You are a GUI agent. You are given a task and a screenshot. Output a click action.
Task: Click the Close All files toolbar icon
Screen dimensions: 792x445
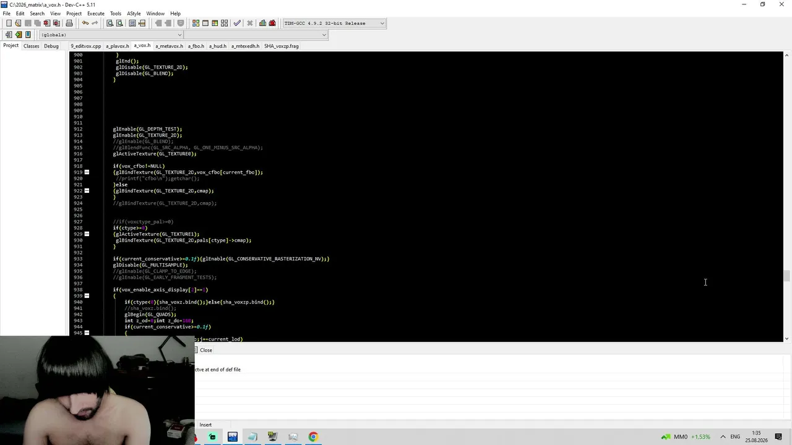56,23
